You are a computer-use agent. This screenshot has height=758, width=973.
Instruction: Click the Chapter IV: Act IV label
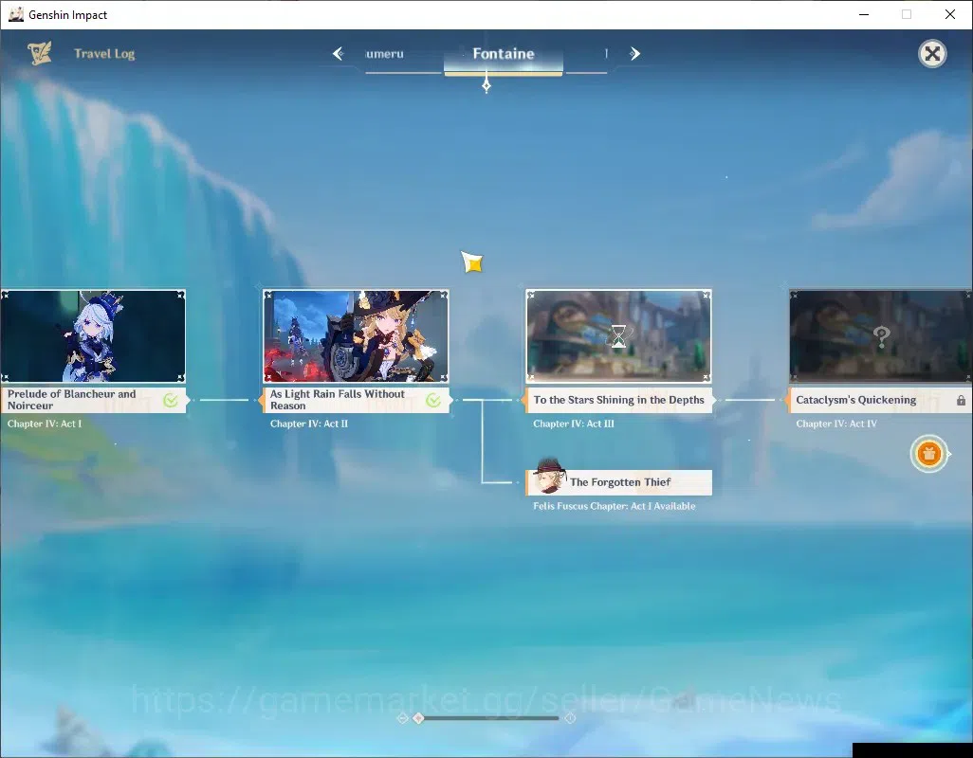coord(836,424)
